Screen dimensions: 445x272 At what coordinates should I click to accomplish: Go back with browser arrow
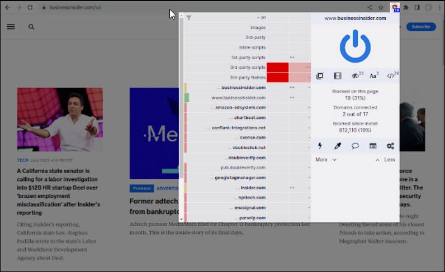coord(8,7)
